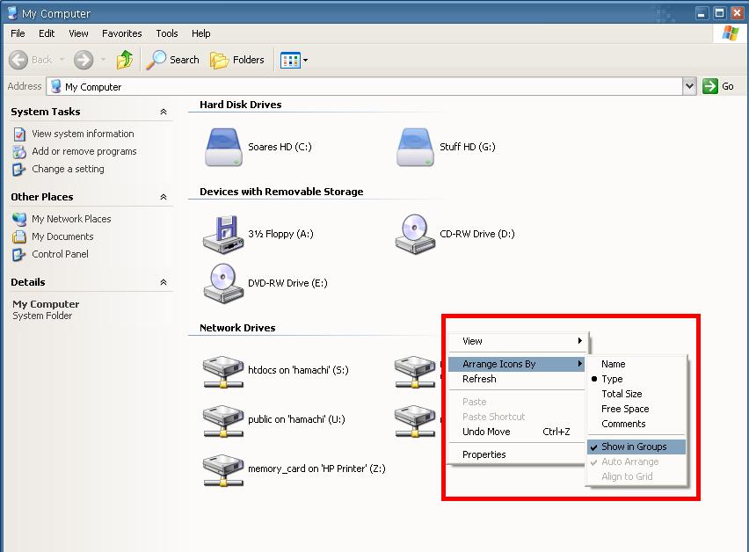Open Soares HD (C:) drive icon

(223, 147)
